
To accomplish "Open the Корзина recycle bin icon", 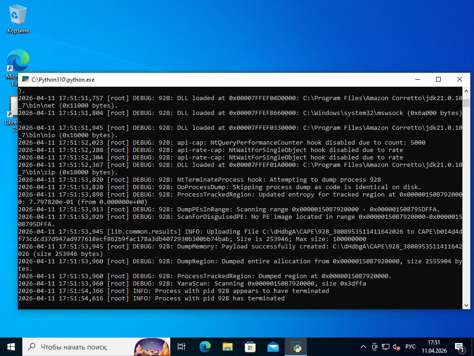I will [18, 19].
